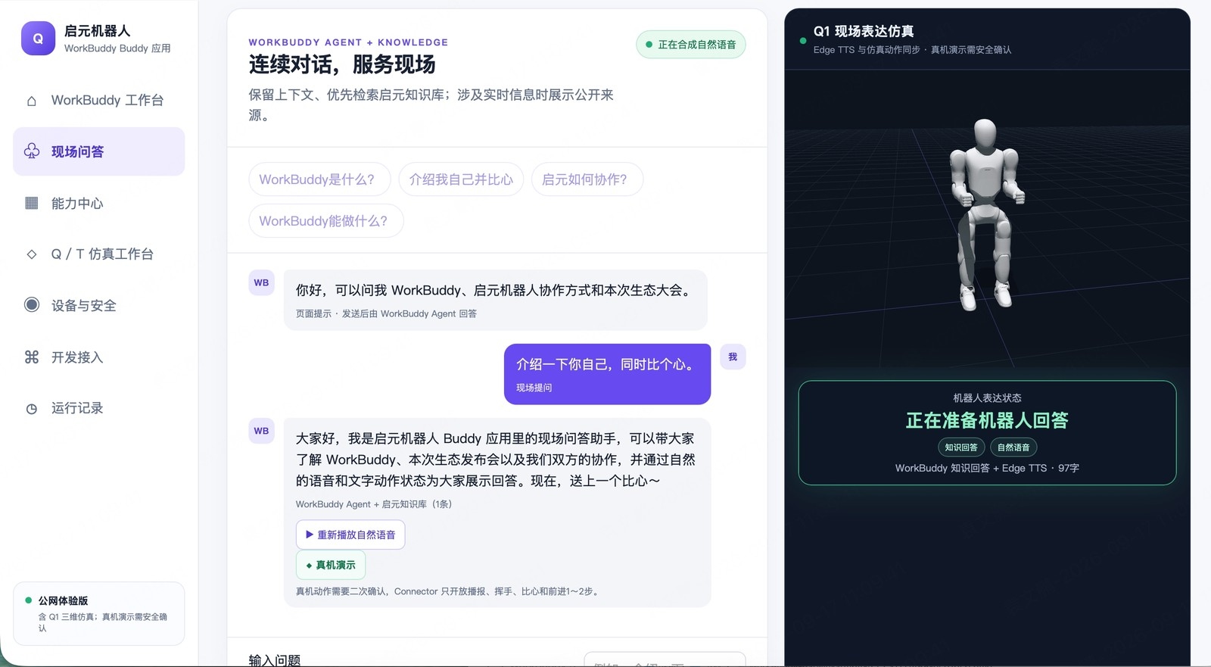
Task: Click the text WorkBuddy Agent + 启元知识库 (1条)
Action: click(374, 504)
